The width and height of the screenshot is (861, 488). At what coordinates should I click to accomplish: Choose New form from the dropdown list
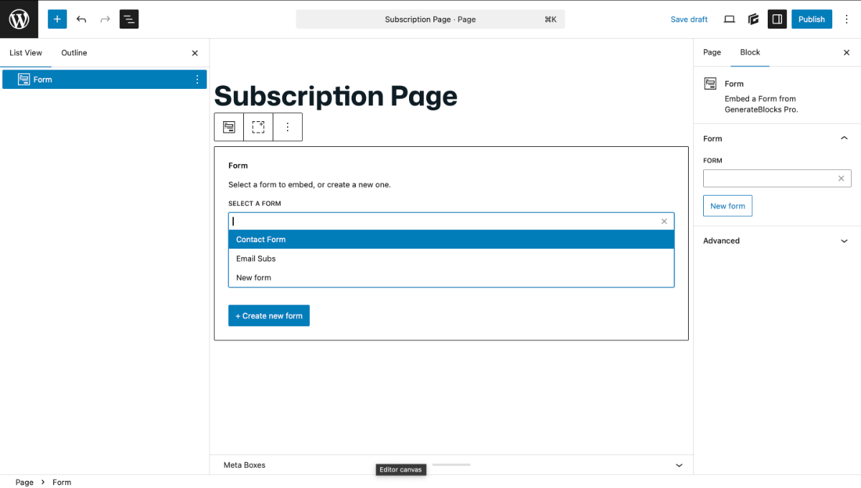point(451,277)
